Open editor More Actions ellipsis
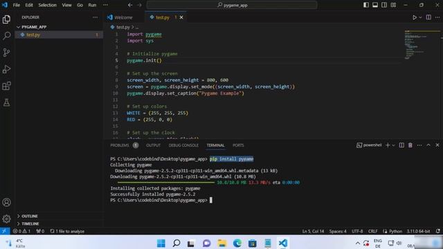443x249 pixels. [437, 17]
